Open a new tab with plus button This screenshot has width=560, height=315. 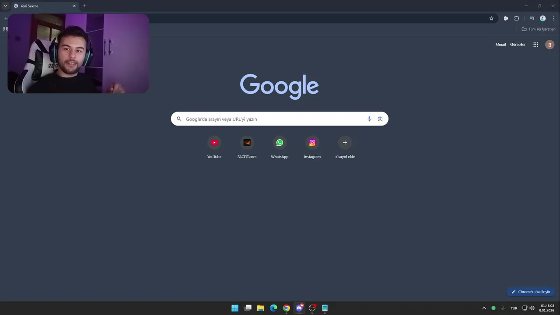(85, 6)
